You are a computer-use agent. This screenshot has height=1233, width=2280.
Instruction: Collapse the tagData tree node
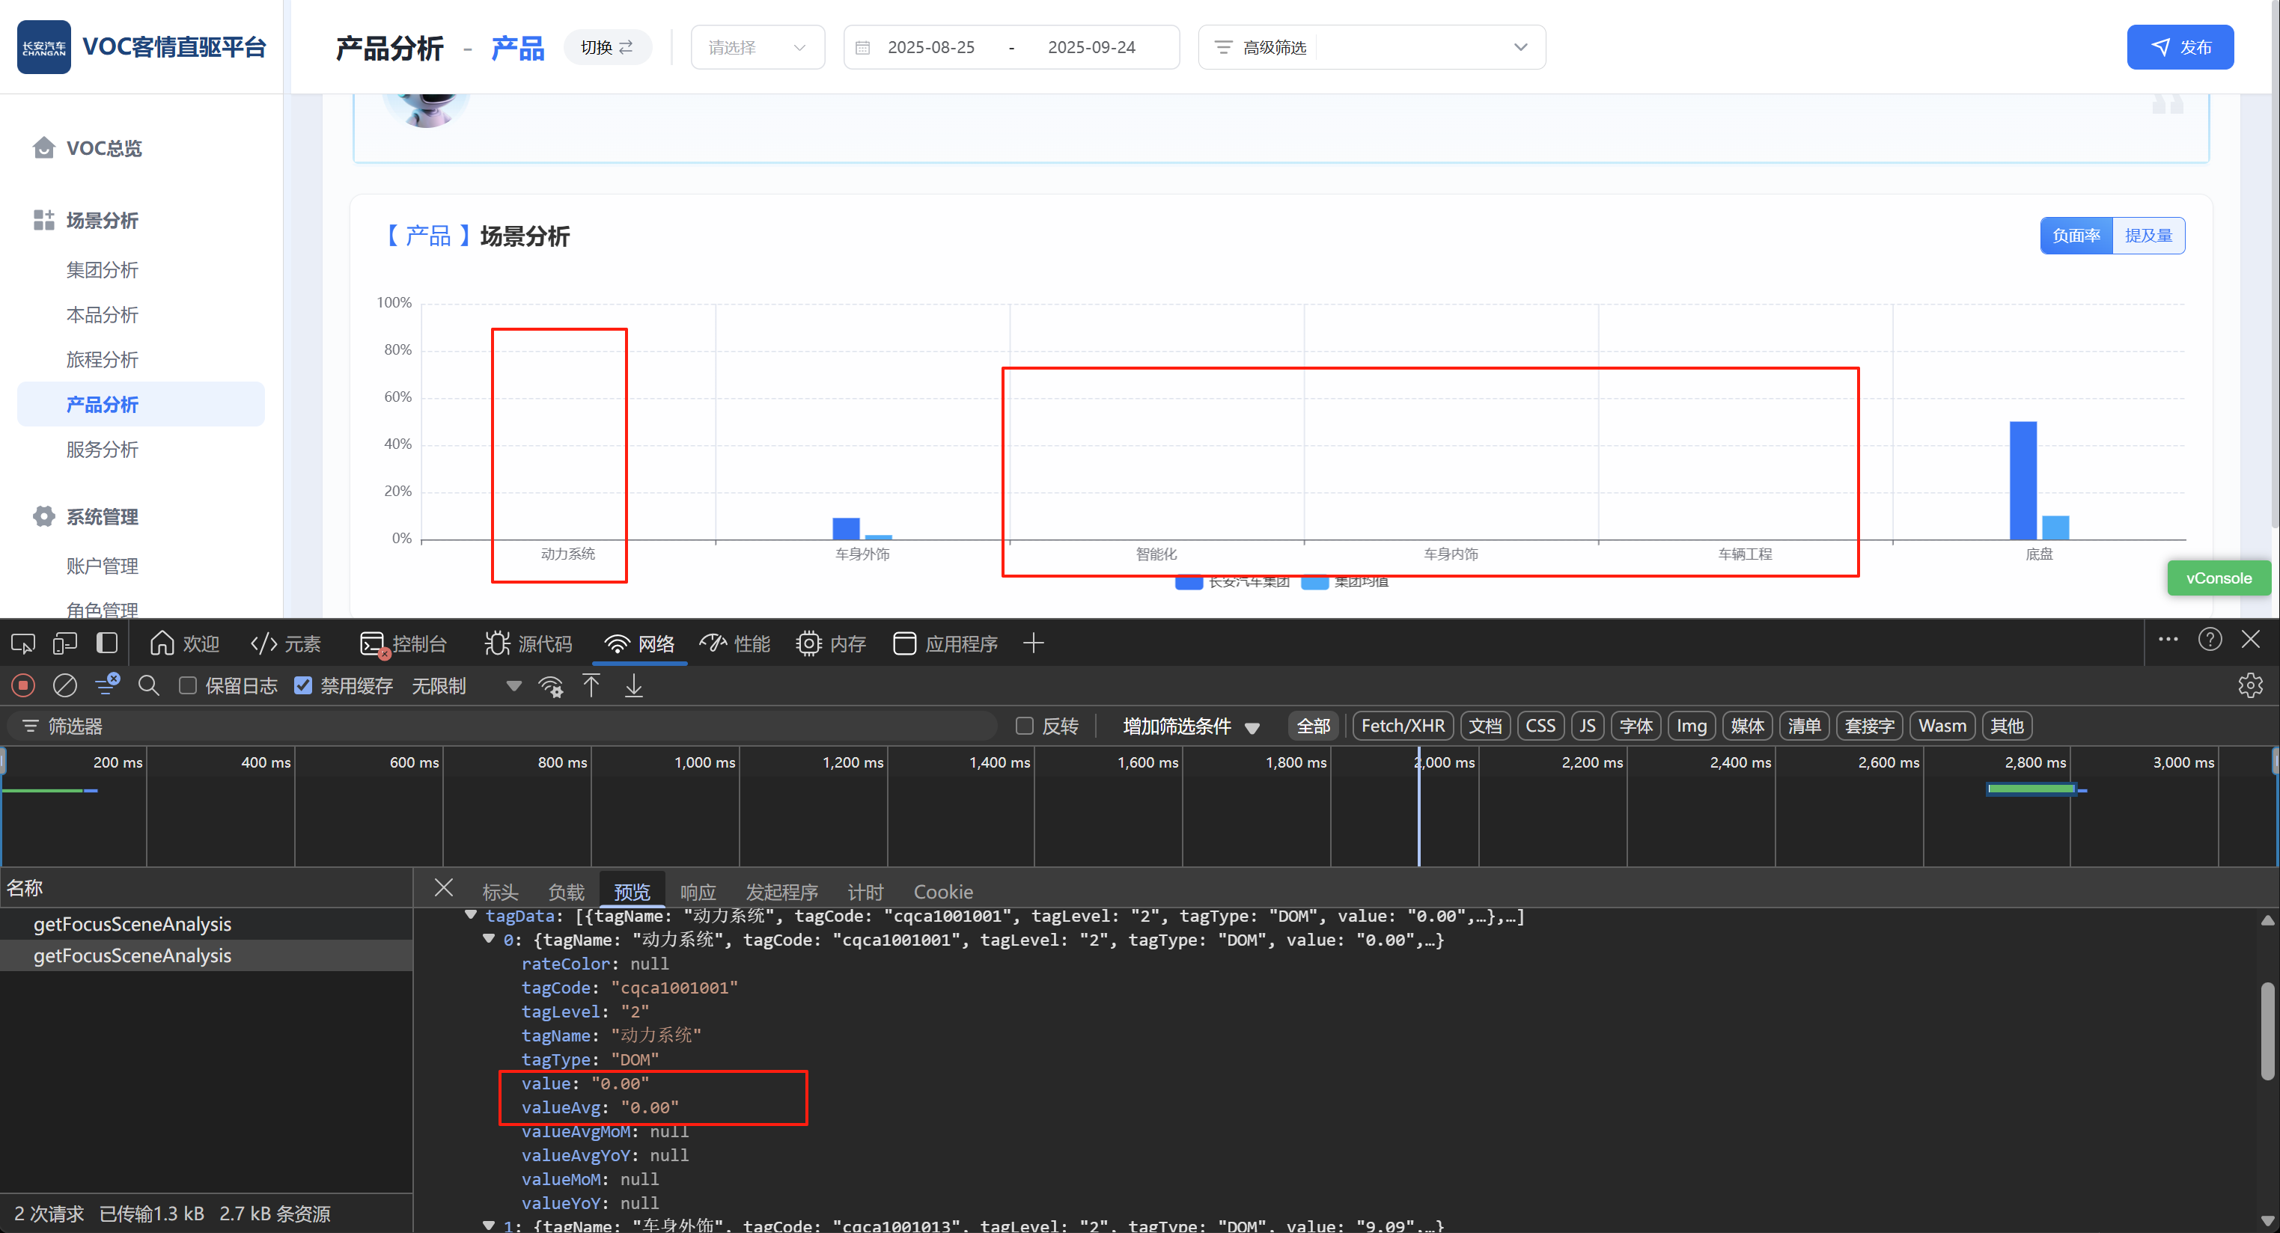click(x=471, y=916)
